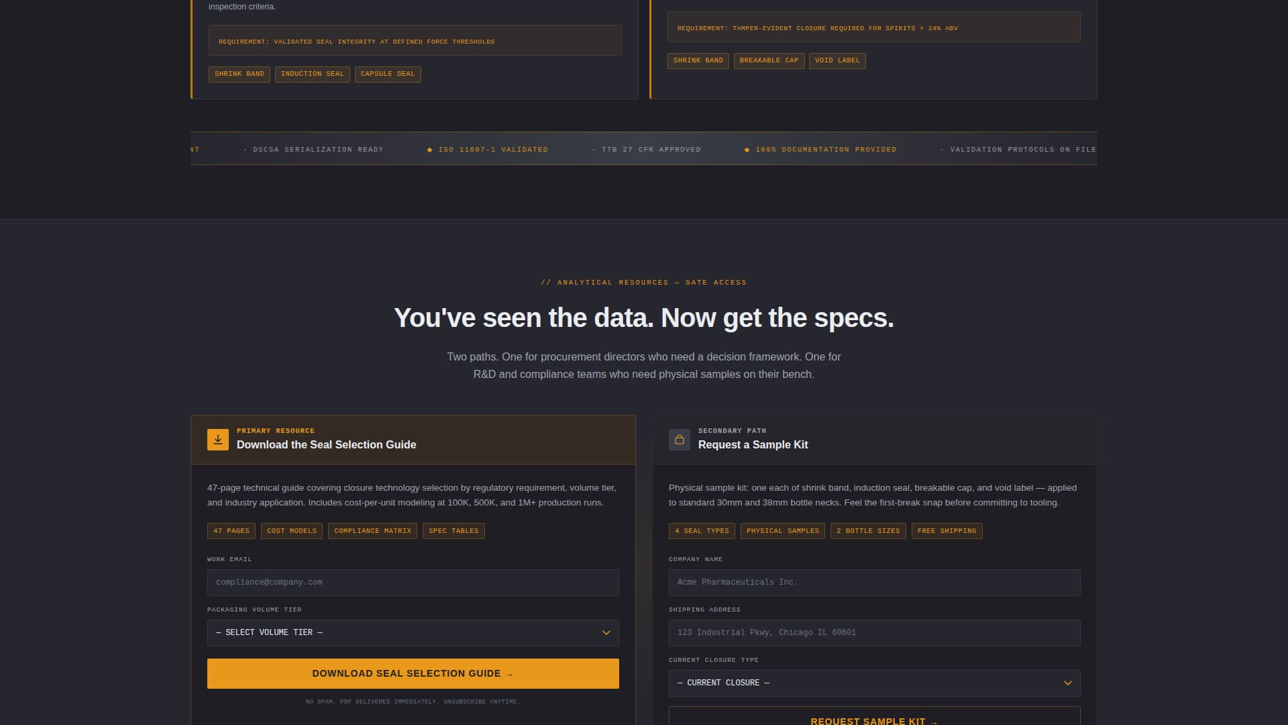Click the Company Name input field

coord(875,583)
